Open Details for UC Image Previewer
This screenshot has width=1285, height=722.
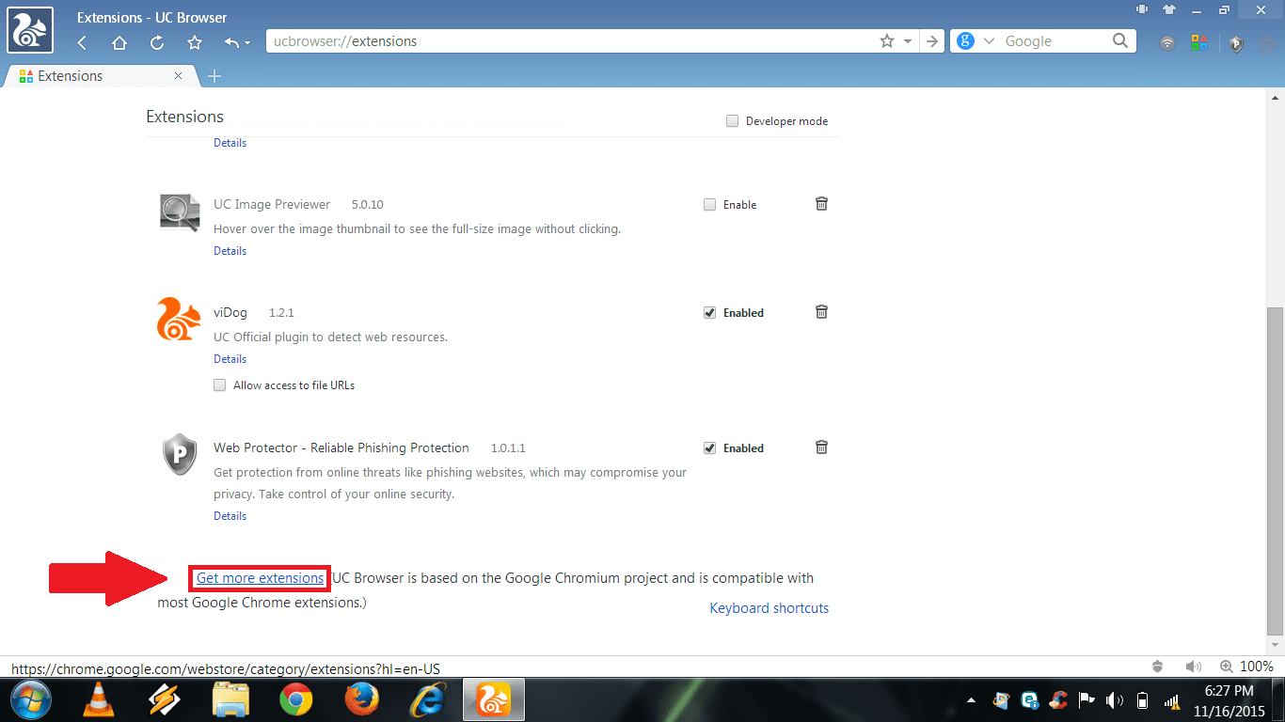[230, 251]
